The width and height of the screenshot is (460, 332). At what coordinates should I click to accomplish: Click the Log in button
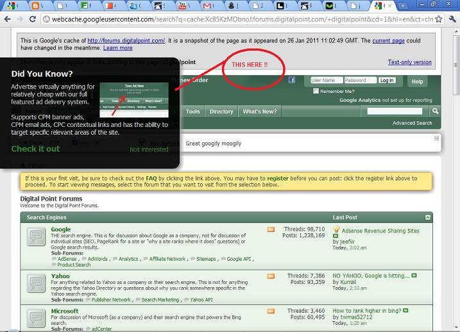pyautogui.click(x=387, y=80)
